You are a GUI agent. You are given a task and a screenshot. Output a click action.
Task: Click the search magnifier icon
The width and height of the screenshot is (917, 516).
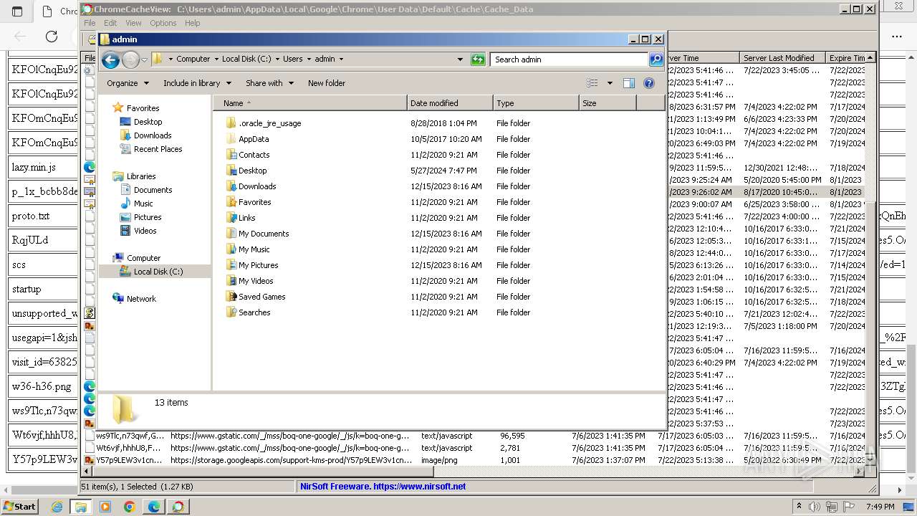pos(656,59)
